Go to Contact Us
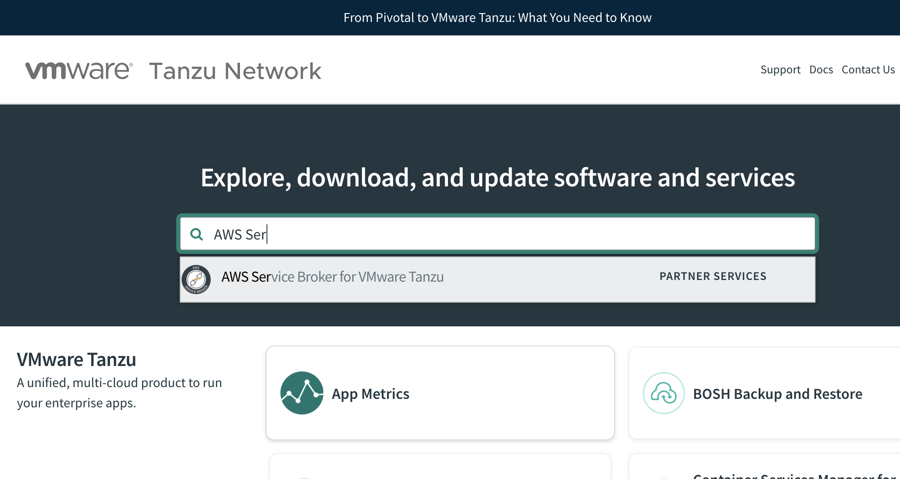This screenshot has height=479, width=900. pyautogui.click(x=868, y=70)
